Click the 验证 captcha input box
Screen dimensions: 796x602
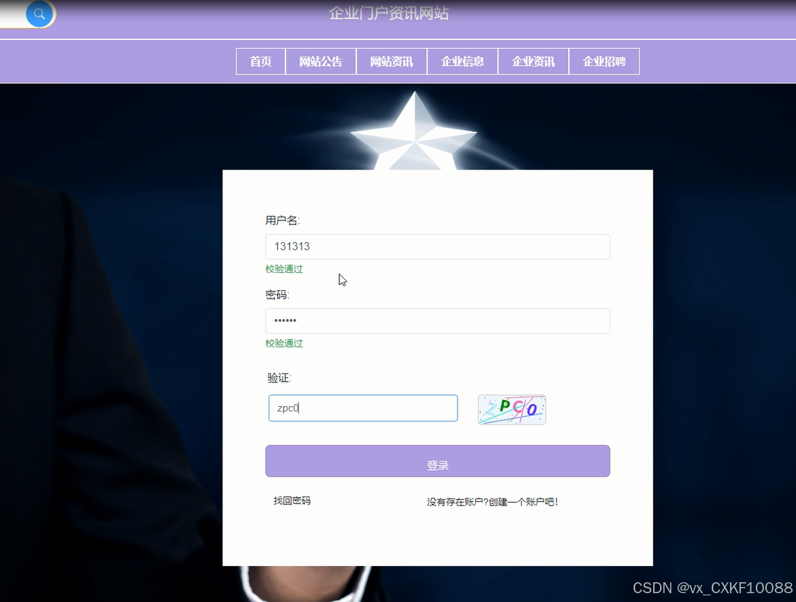click(363, 408)
